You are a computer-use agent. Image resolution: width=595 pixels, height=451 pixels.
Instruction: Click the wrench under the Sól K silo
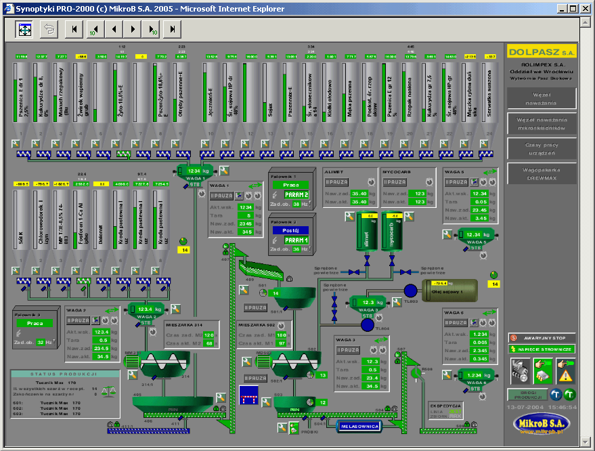(x=16, y=271)
